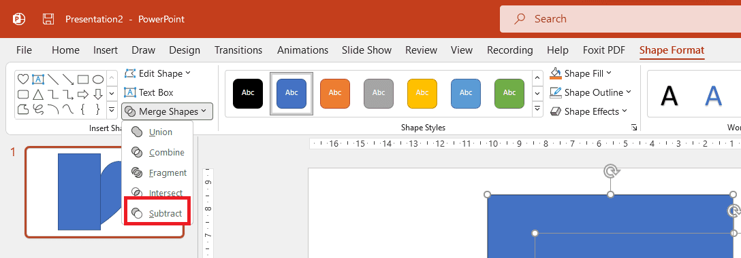741x258 pixels.
Task: Apply the green Abc shape style
Action: tap(509, 93)
